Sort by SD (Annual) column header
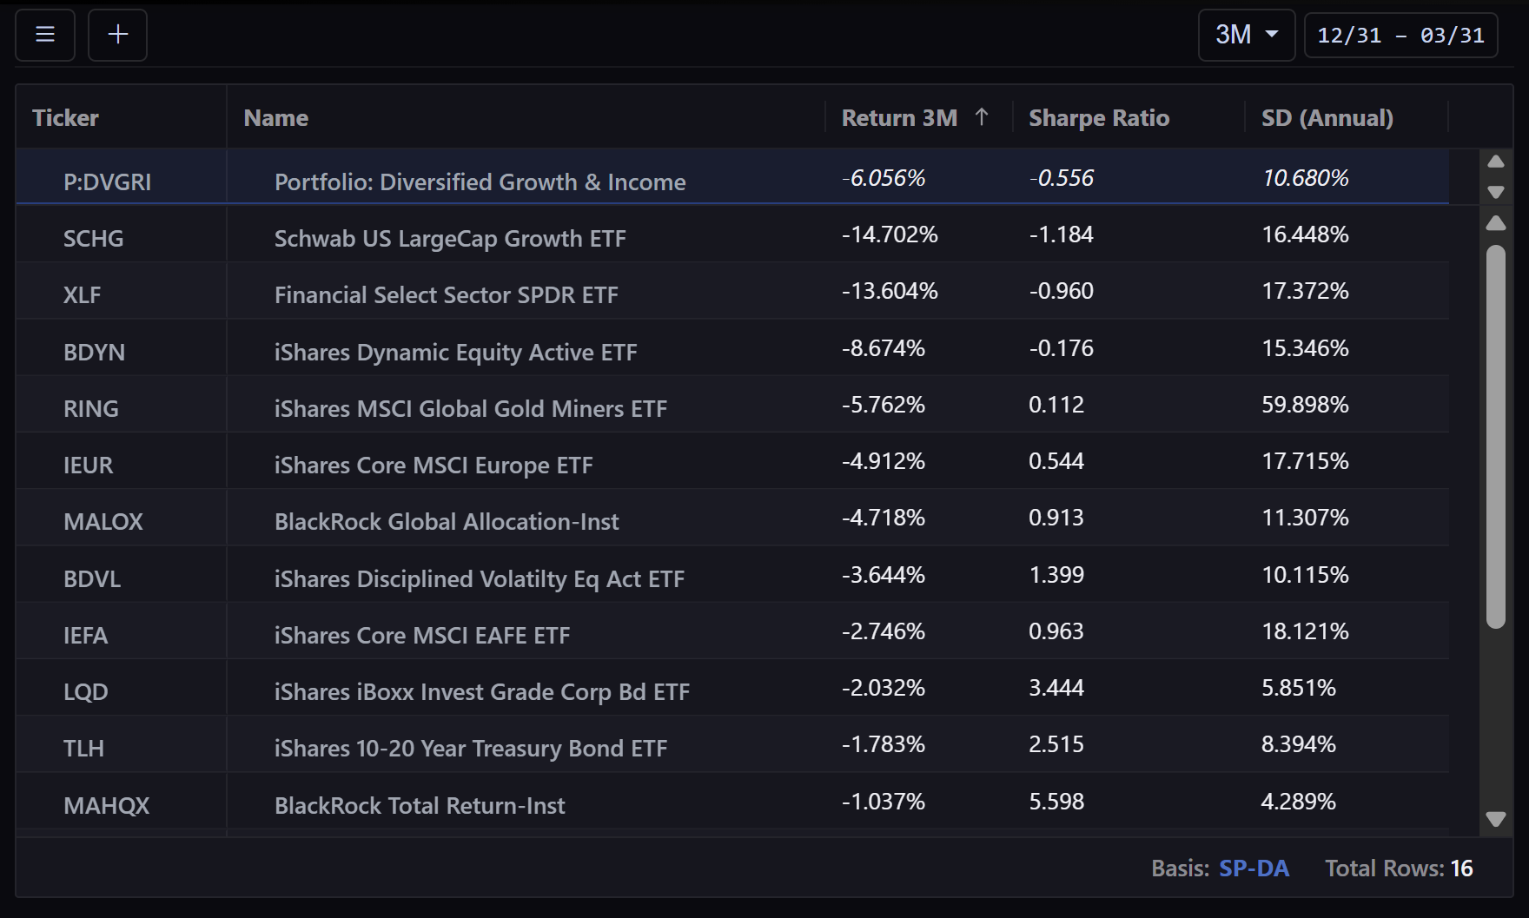1529x918 pixels. point(1327,117)
